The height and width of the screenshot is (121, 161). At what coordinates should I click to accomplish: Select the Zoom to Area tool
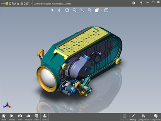(82, 10)
